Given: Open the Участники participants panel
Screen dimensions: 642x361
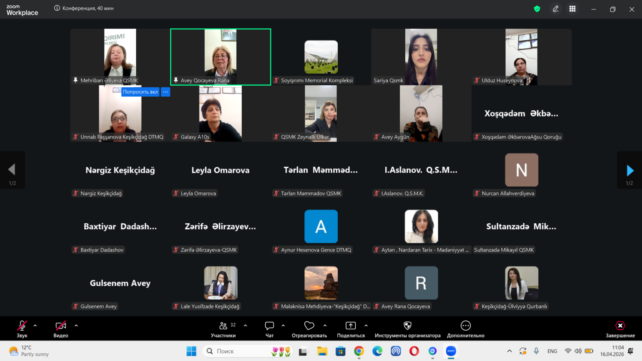Looking at the screenshot, I should coord(223,329).
